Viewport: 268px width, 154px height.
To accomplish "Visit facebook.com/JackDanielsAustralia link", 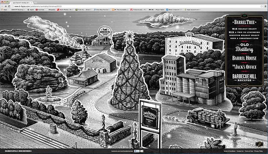I will [122, 151].
